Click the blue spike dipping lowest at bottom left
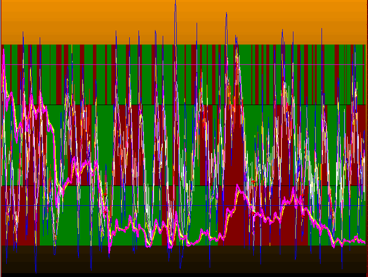This screenshot has height=277, width=368. pos(36,271)
